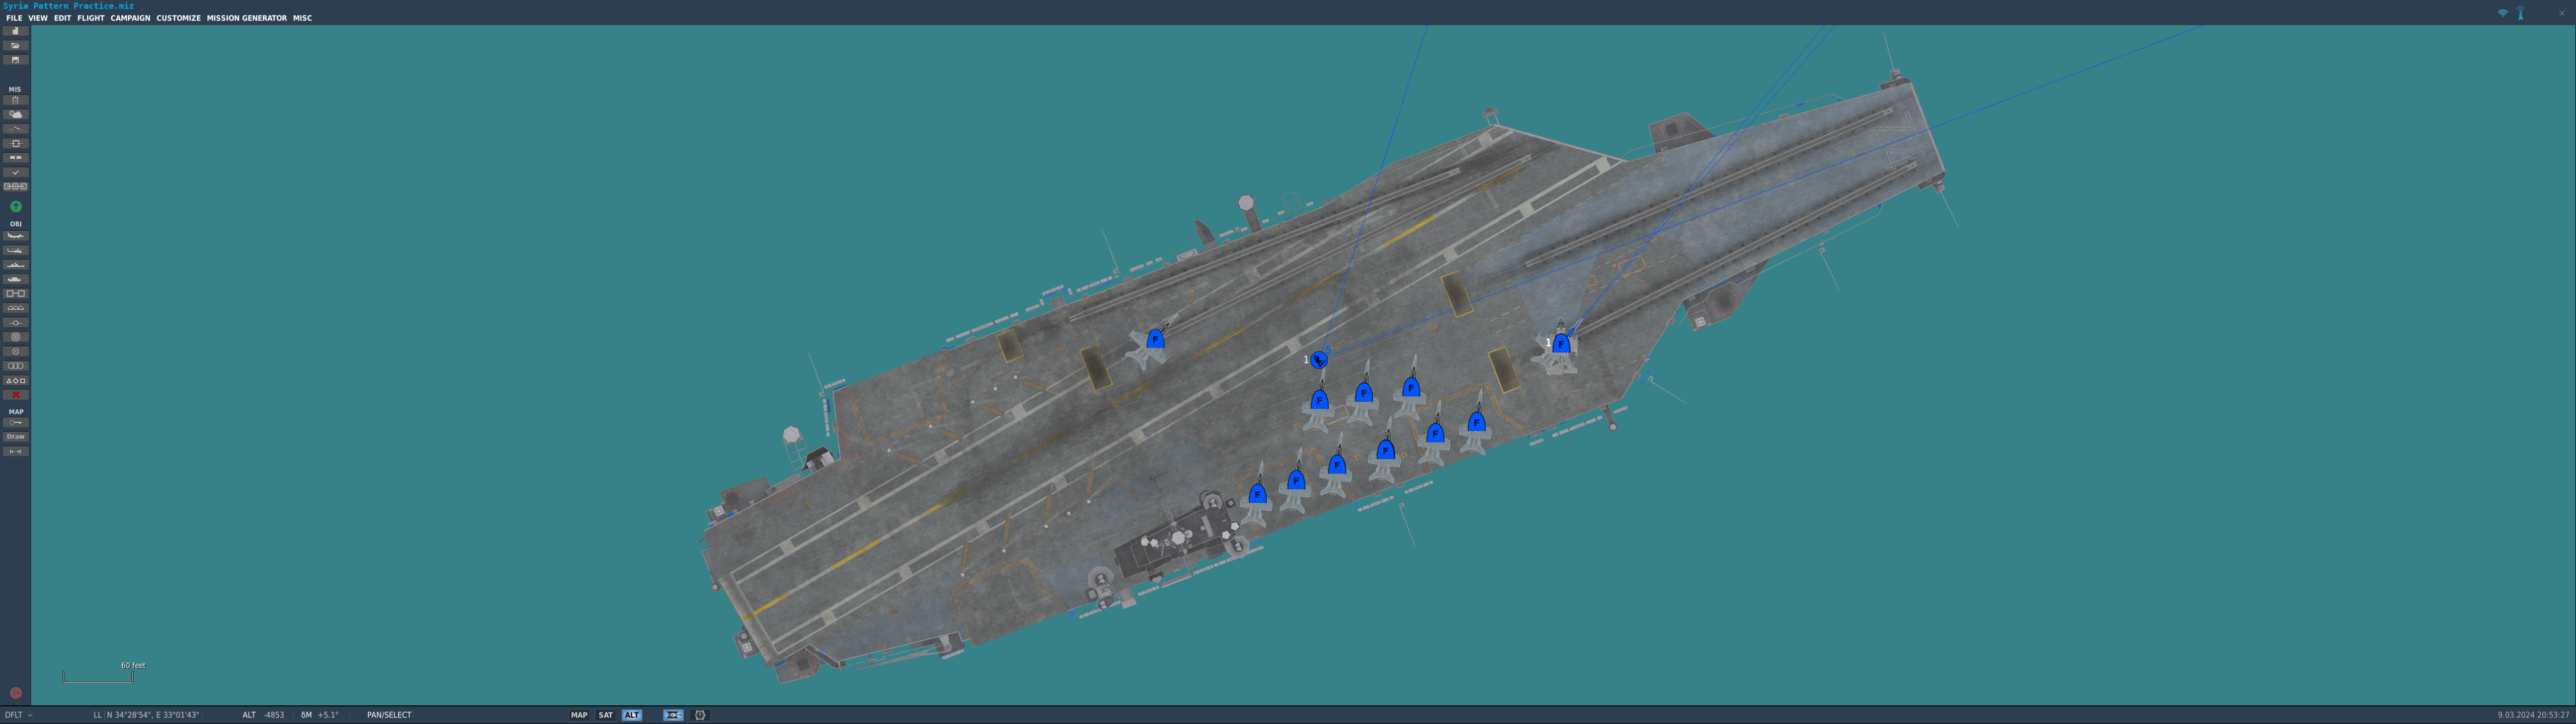
Task: Open the CUSTOMIZE menu
Action: [x=178, y=18]
